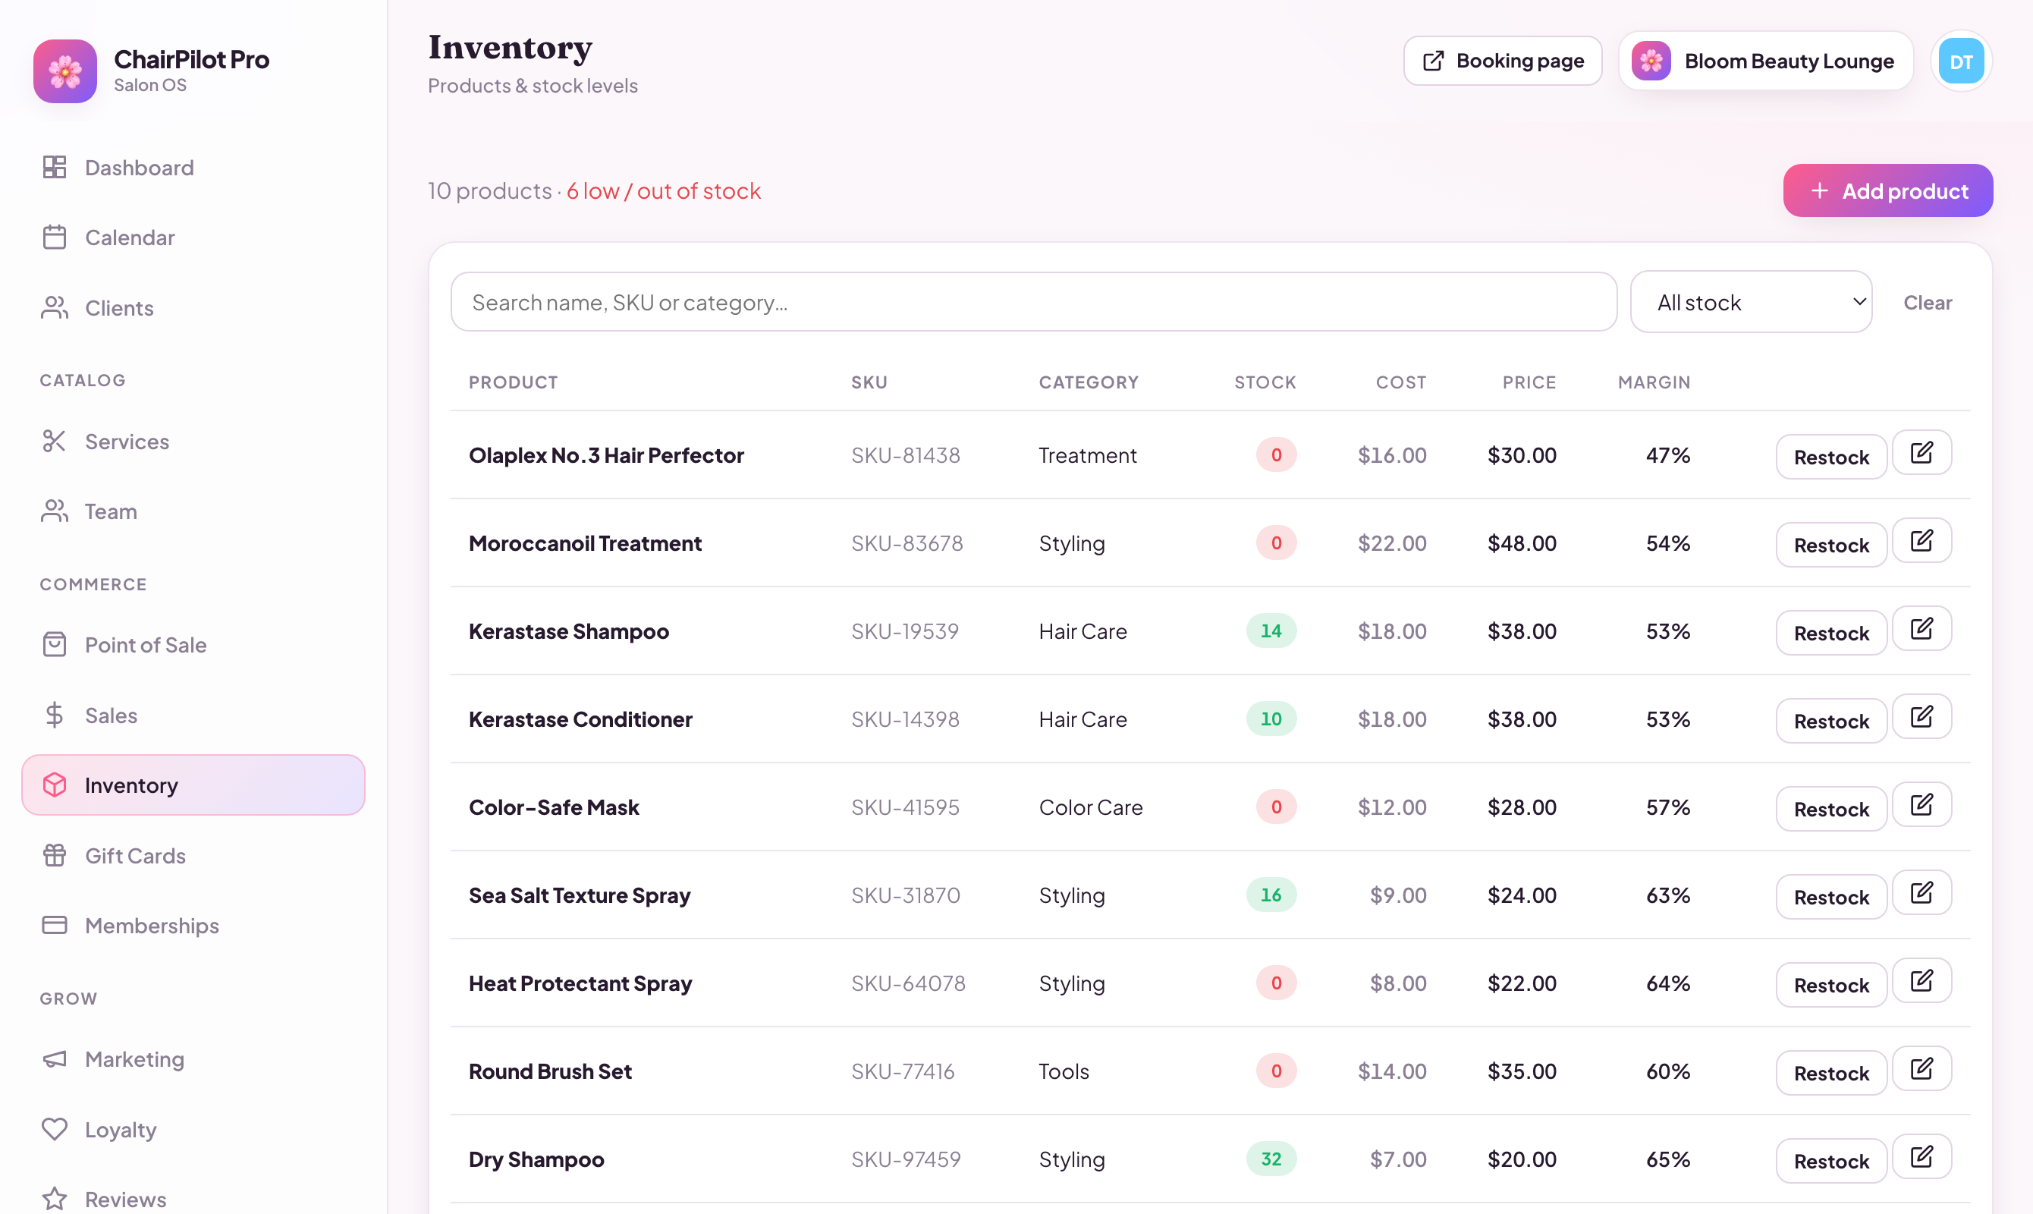Open Services in the Catalog section
Image resolution: width=2033 pixels, height=1214 pixels.
[193, 441]
